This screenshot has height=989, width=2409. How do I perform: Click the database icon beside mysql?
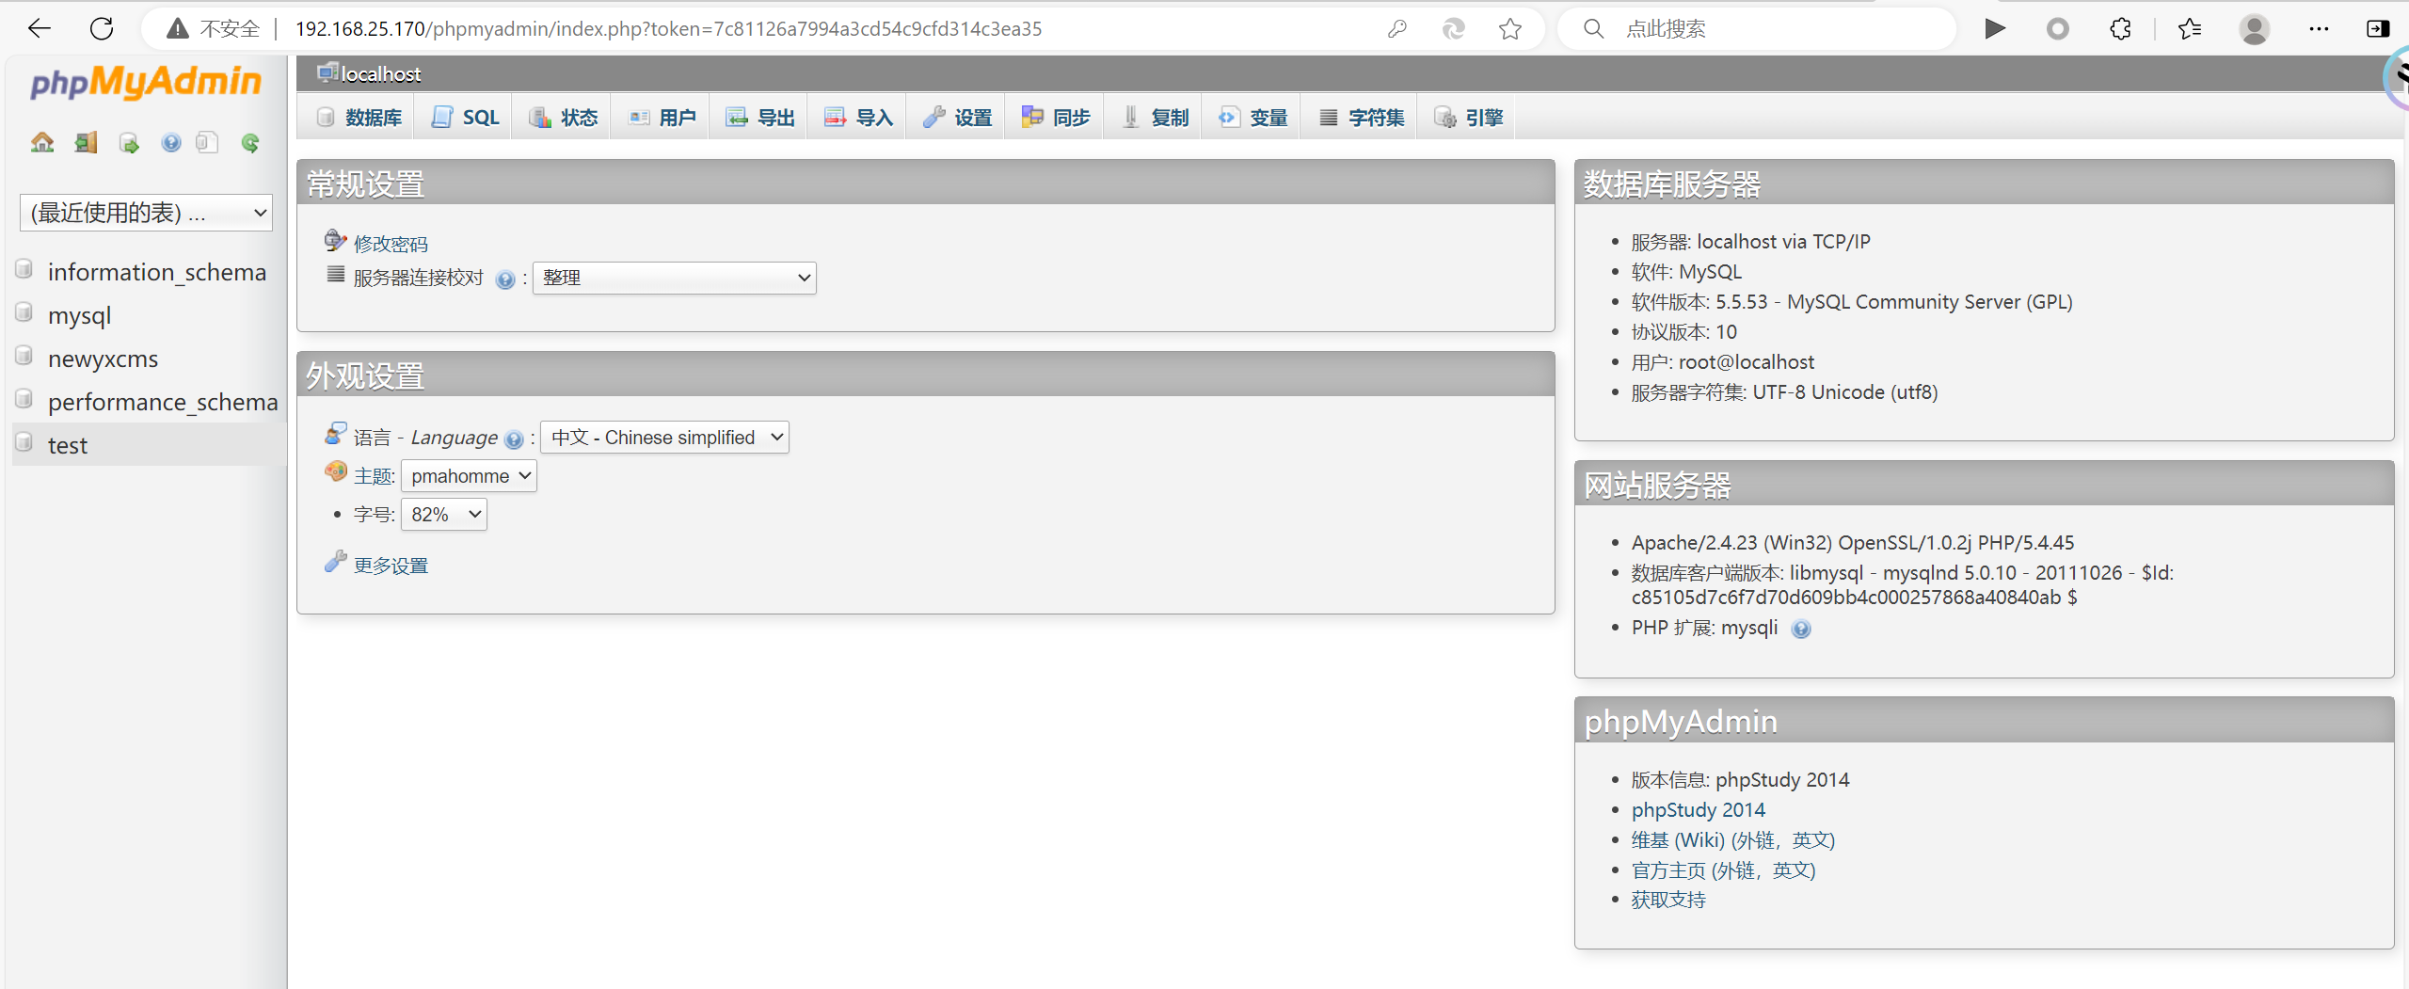click(24, 313)
